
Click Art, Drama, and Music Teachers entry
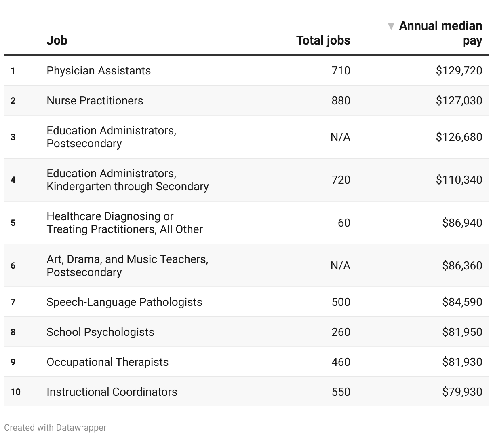pyautogui.click(x=127, y=266)
